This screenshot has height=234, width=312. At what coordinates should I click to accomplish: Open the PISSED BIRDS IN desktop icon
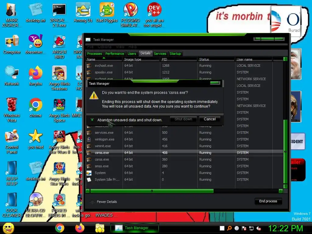[59, 205]
